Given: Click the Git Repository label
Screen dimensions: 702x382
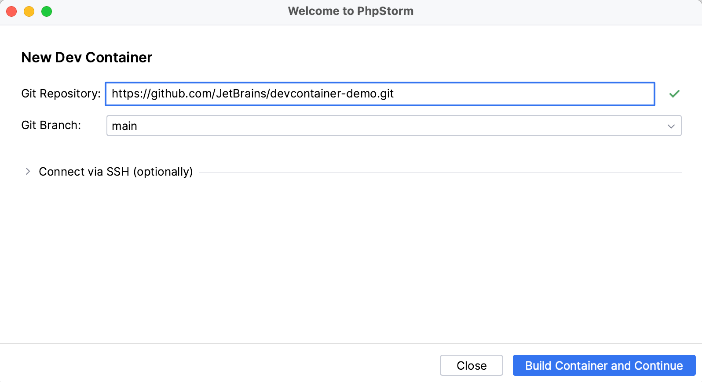Looking at the screenshot, I should (x=61, y=94).
